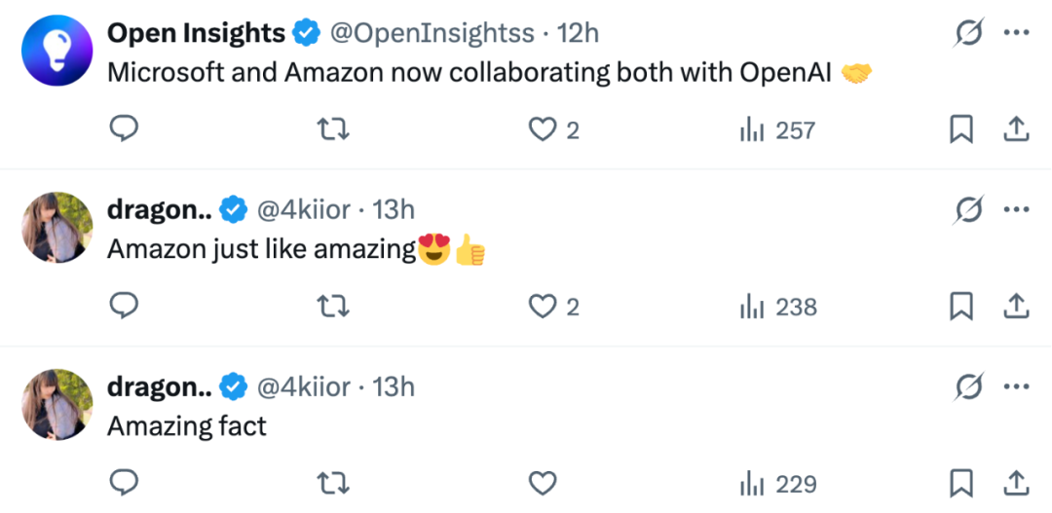
Task: Share the Open Insights tweet
Action: pos(1016,129)
